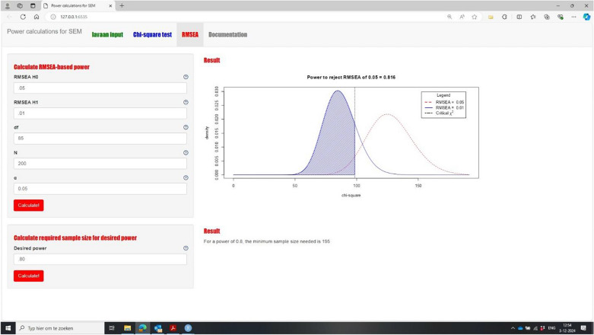
Task: Switch to Edge on taskbar
Action: click(x=142, y=328)
